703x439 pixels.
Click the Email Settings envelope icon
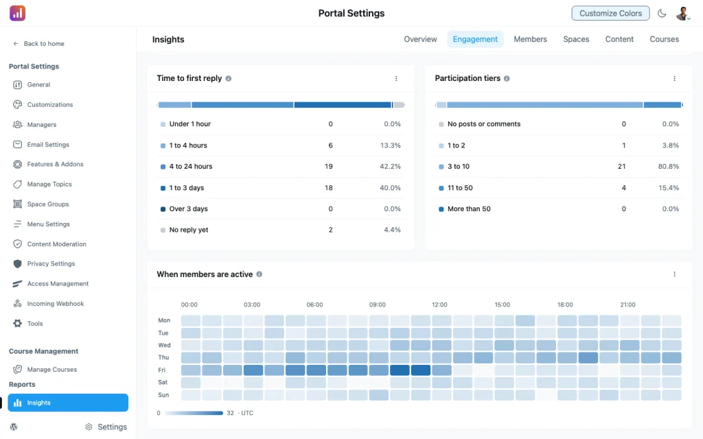(x=17, y=144)
